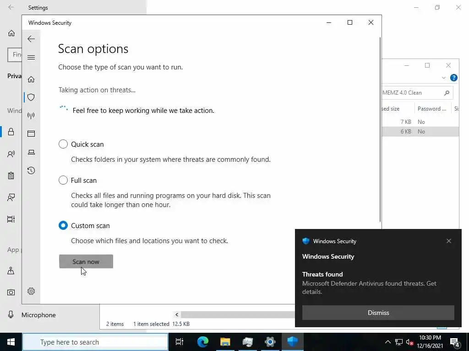Open Firewall & network protection icon

pyautogui.click(x=31, y=116)
